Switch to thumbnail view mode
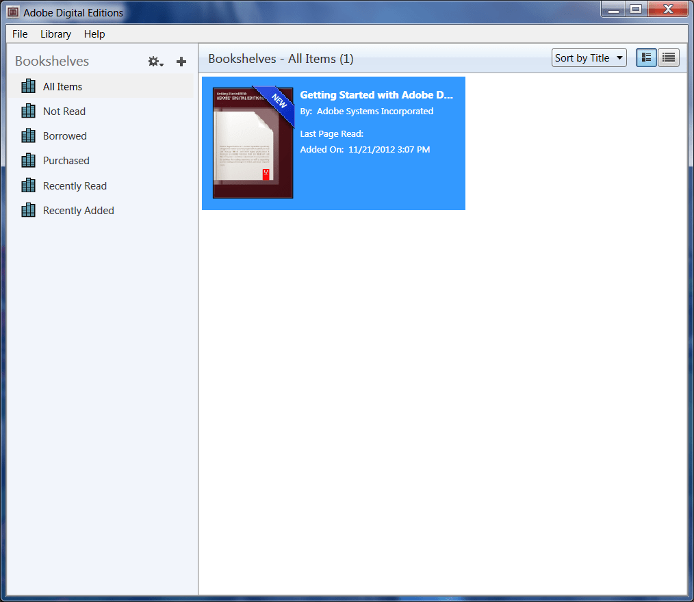 (645, 57)
